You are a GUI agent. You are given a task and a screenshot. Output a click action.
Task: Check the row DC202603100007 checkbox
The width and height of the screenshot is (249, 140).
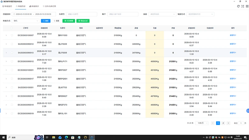(12, 35)
